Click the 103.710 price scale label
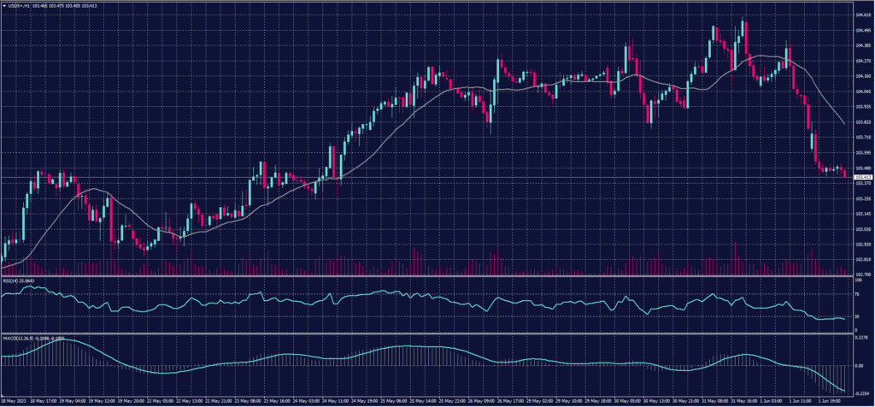875x407 pixels. [863, 137]
